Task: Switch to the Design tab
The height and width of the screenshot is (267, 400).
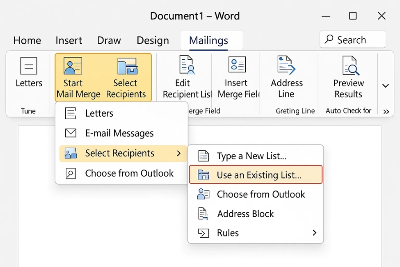Action: (x=152, y=40)
